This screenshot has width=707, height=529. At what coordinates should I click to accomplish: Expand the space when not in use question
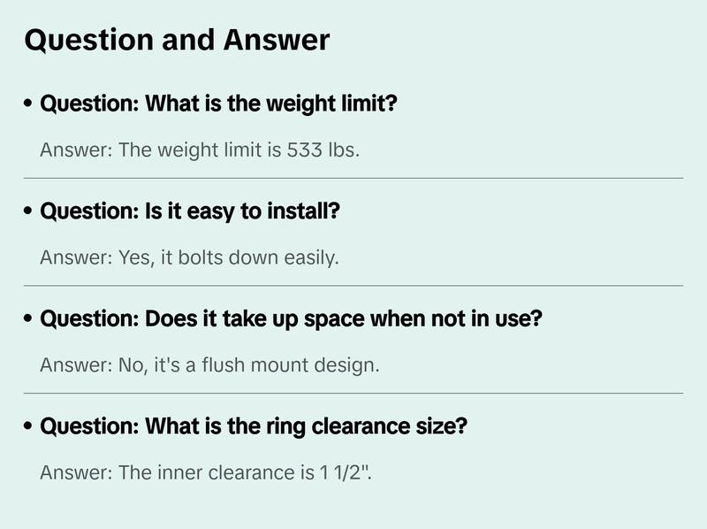[291, 318]
